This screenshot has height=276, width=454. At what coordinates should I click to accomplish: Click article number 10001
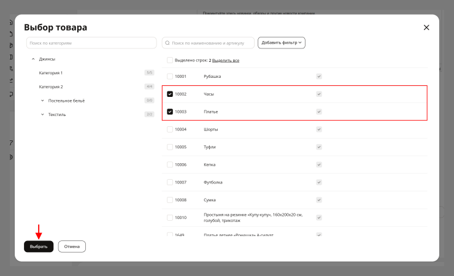coord(180,77)
